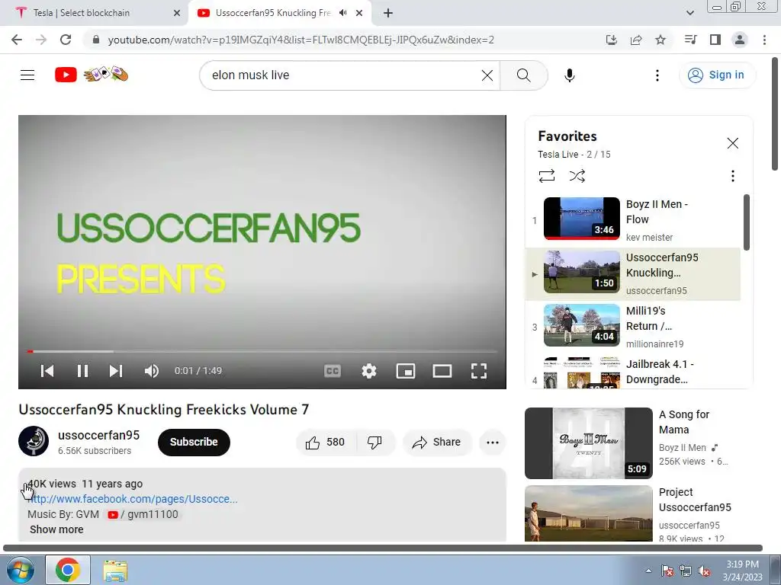Screen dimensions: 781x585
Task: Click the install/download page icon in address bar
Action: pyautogui.click(x=612, y=40)
